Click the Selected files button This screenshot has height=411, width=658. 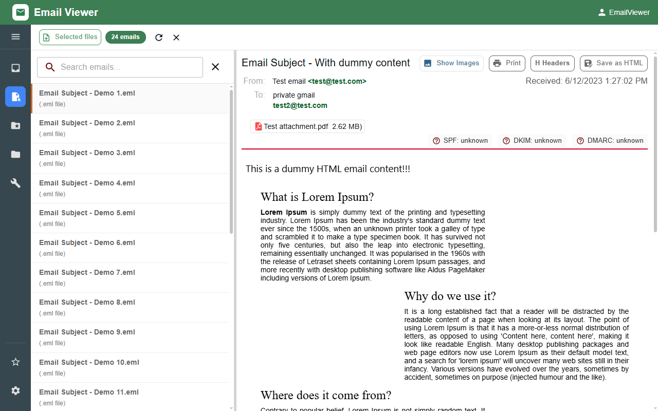click(x=70, y=37)
